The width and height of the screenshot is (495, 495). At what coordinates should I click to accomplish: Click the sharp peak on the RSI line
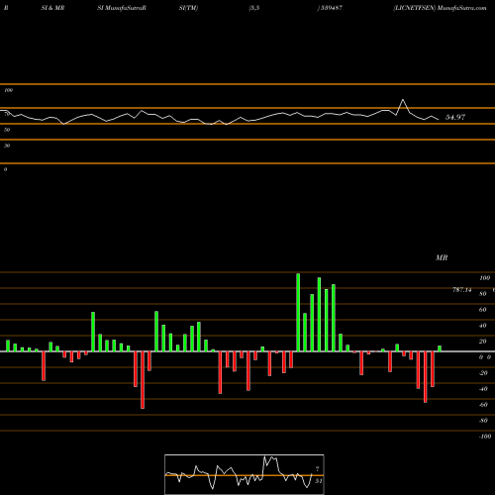coord(403,100)
